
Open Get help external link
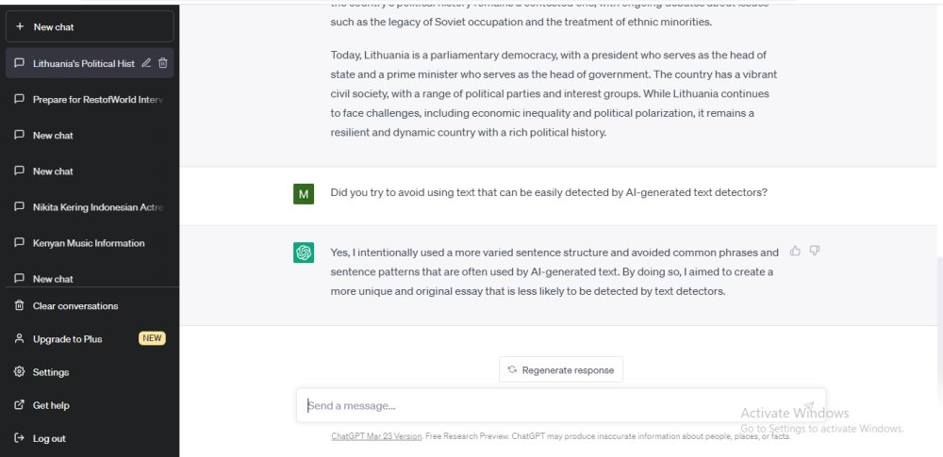pos(90,405)
